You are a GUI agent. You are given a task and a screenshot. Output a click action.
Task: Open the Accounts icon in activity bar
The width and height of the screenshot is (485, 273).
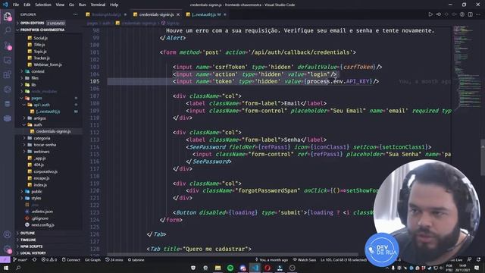(x=7, y=234)
